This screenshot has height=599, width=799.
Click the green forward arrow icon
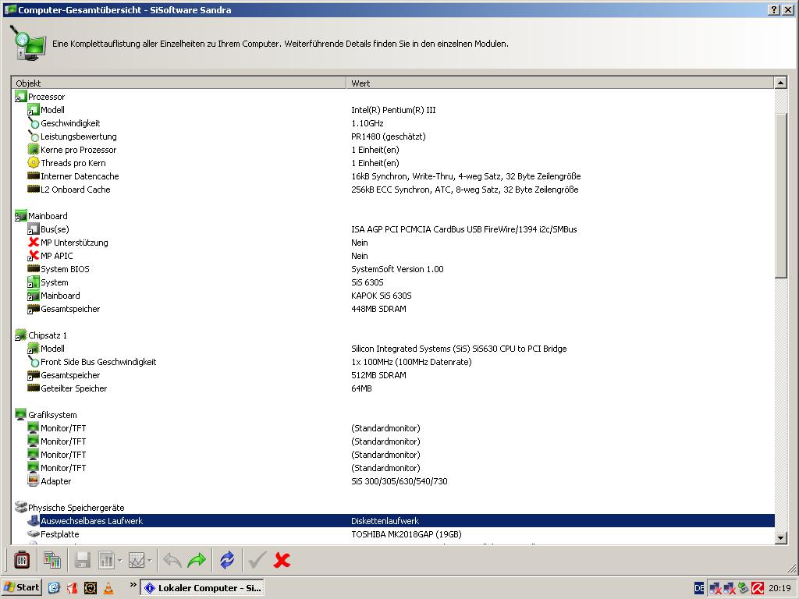(197, 560)
